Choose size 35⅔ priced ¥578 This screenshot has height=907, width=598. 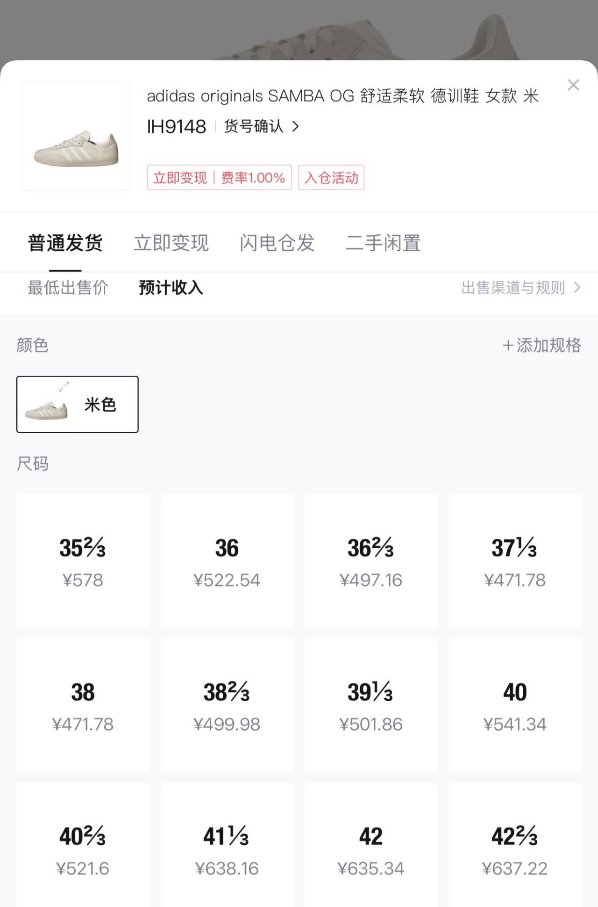[83, 561]
